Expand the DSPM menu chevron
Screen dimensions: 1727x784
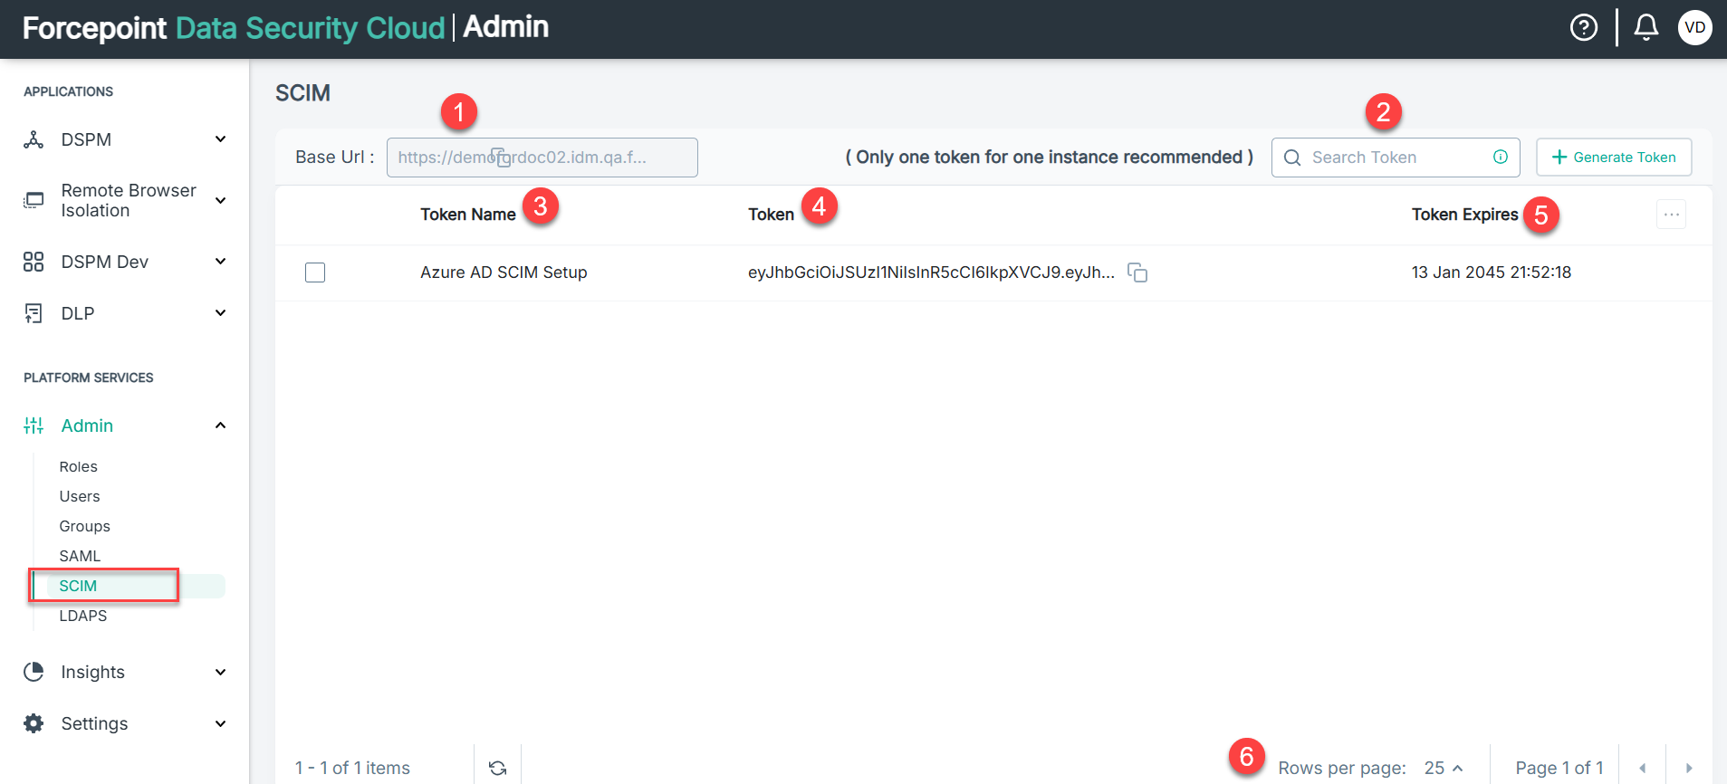[220, 139]
